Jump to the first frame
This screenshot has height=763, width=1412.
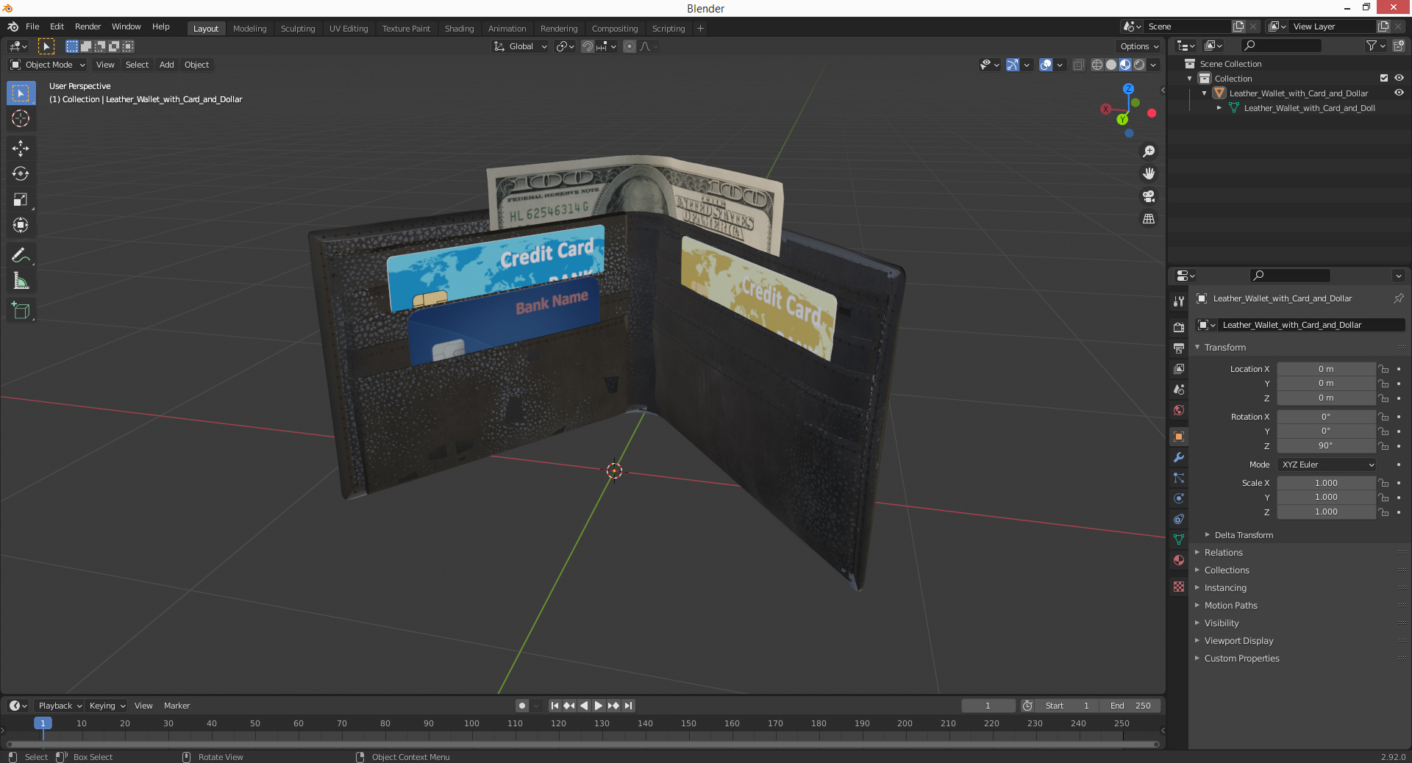tap(555, 706)
